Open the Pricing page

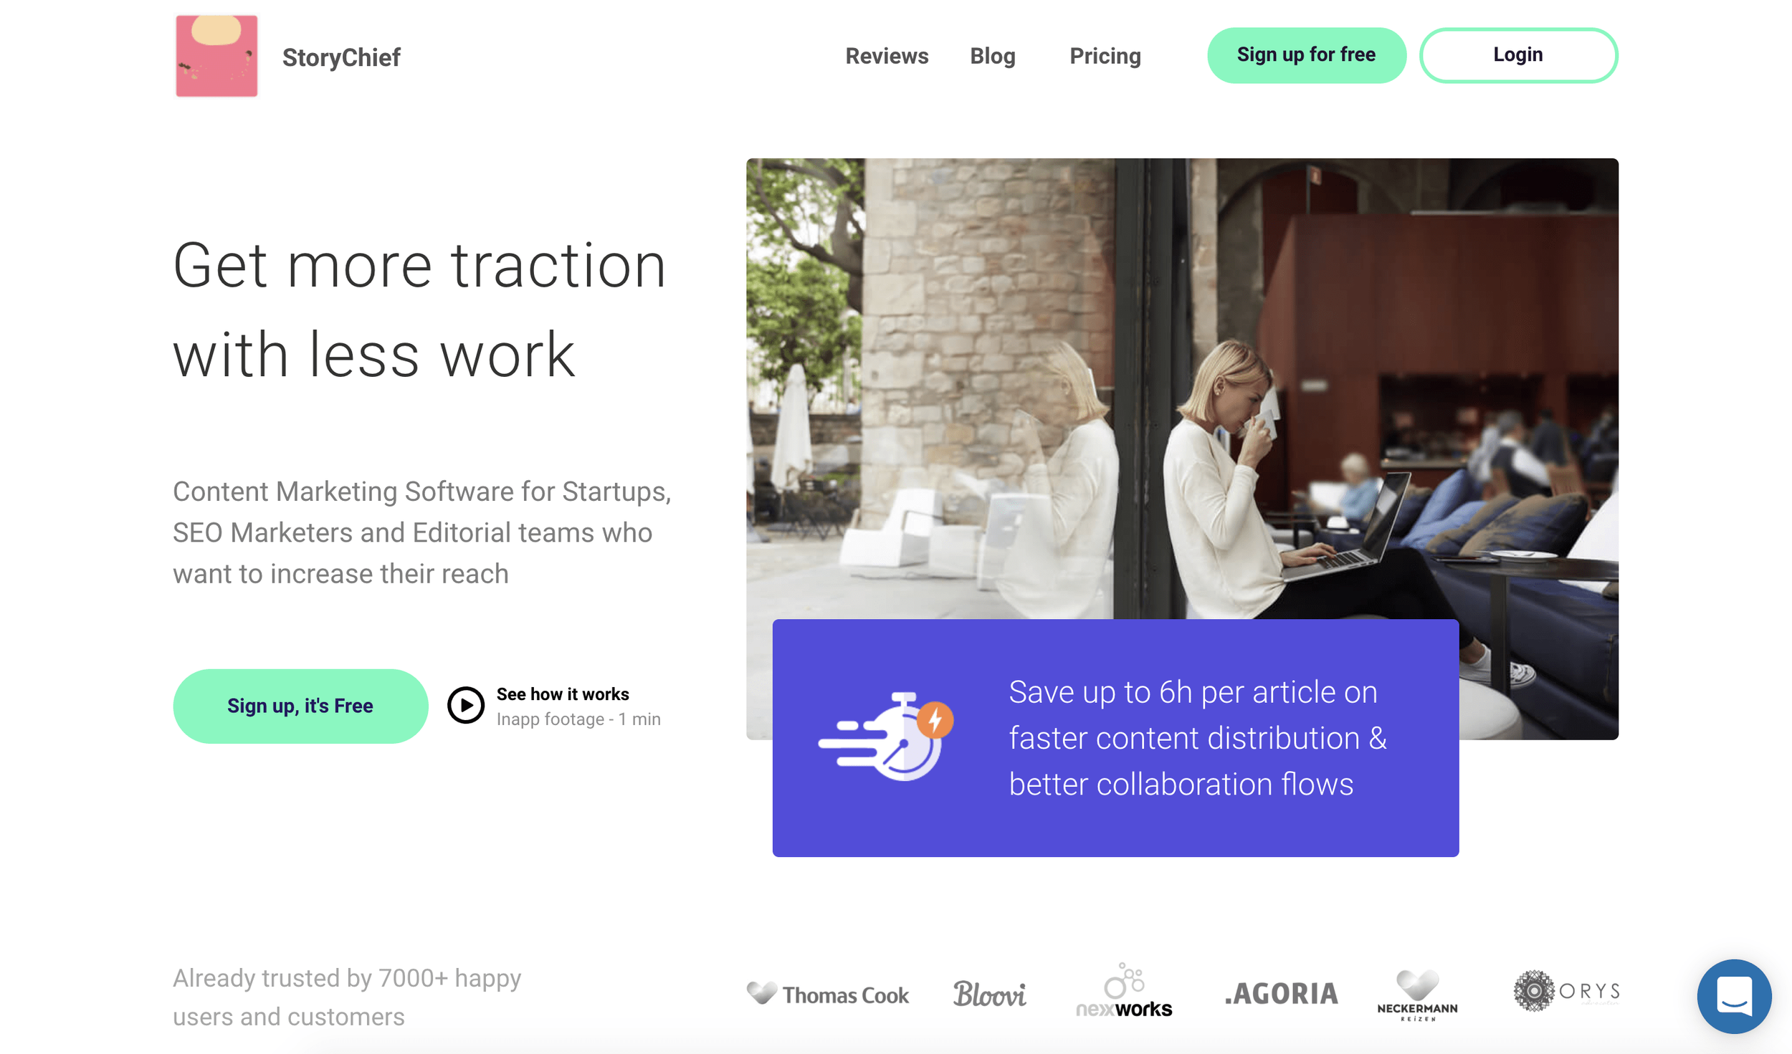(1105, 56)
